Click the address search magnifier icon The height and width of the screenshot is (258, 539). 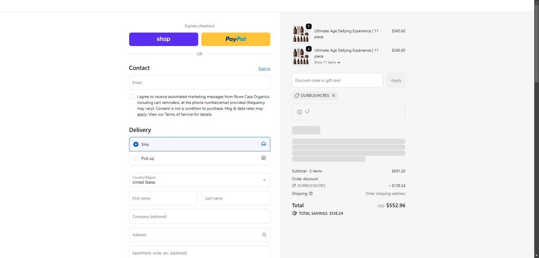click(x=264, y=235)
